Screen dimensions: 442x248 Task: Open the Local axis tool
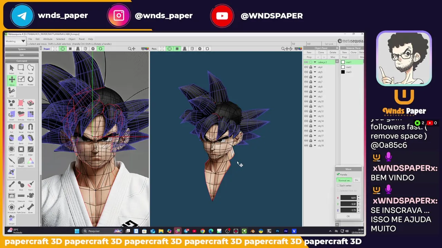11,92
